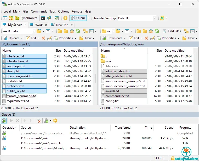Sort local panel by Date modified column
This screenshot has width=199, height=161.
click(73, 51)
